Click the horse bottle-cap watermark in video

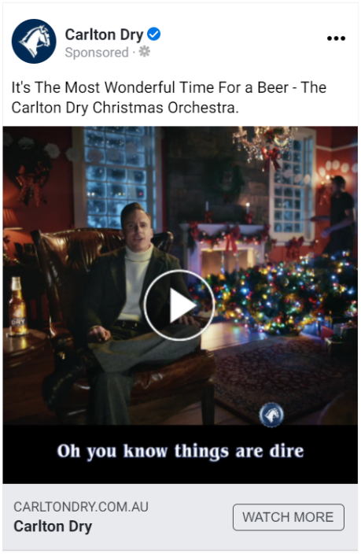point(271,415)
